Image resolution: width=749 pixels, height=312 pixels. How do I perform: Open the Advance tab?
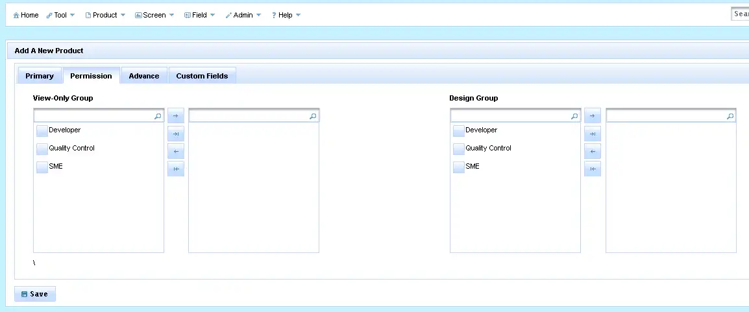click(144, 76)
